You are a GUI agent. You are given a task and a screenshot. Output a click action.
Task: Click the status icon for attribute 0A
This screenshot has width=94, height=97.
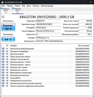(3, 73)
